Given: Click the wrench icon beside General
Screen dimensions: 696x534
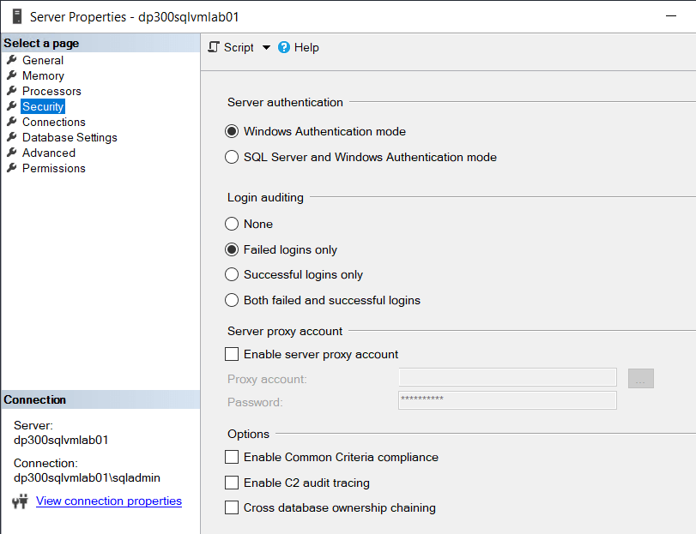Looking at the screenshot, I should coord(12,60).
